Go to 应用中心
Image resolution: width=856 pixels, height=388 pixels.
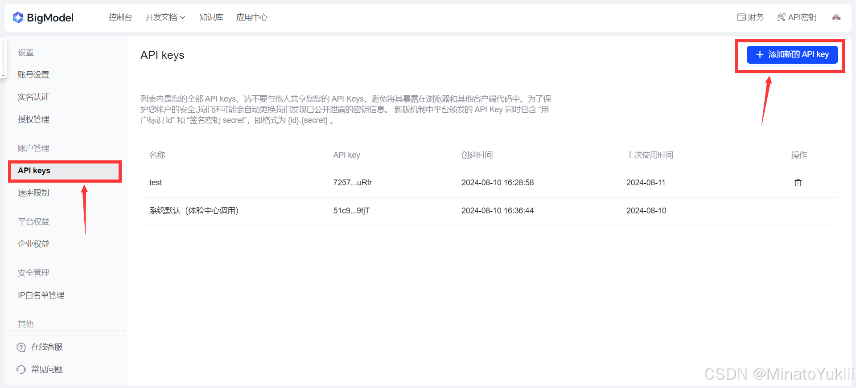(x=252, y=17)
